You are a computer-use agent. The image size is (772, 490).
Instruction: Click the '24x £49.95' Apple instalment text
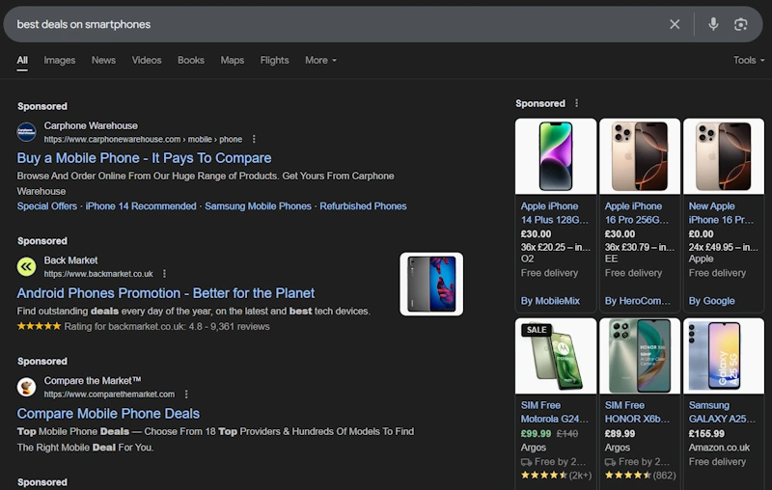tap(723, 247)
